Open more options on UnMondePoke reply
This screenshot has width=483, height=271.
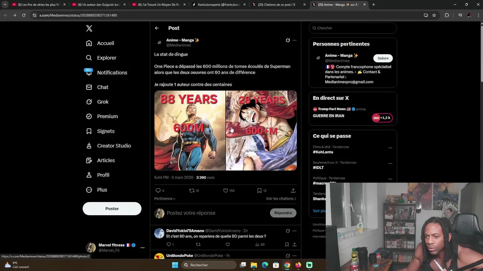tap(294, 256)
